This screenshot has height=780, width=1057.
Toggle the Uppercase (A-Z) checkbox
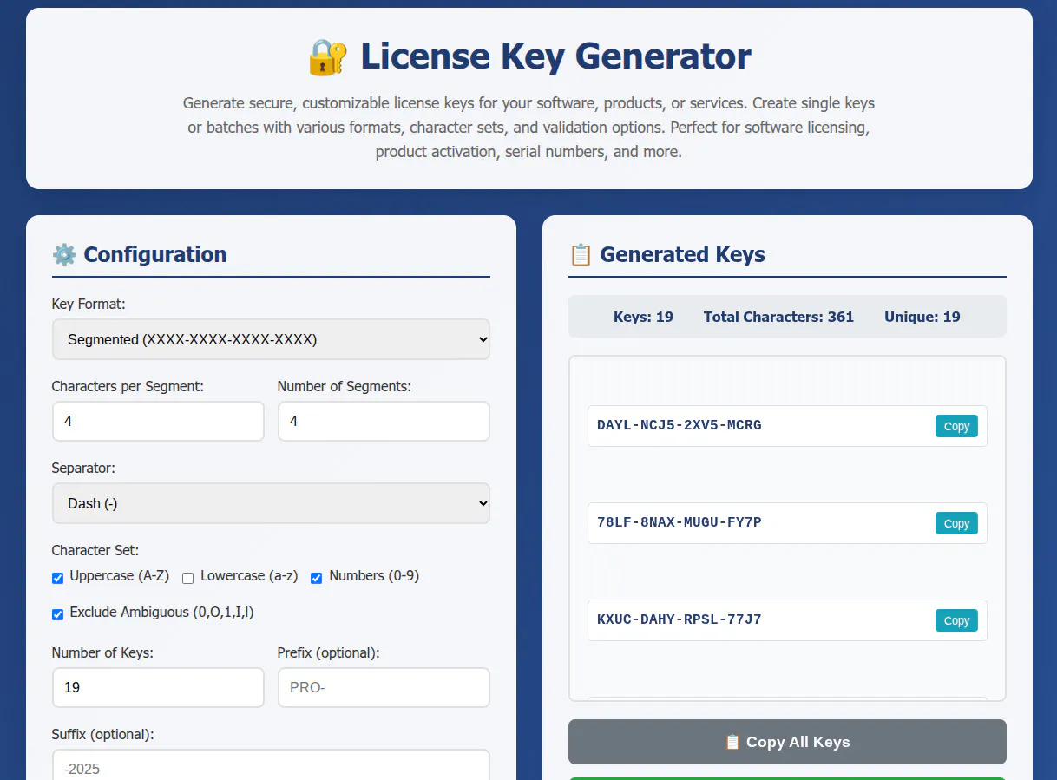tap(57, 578)
